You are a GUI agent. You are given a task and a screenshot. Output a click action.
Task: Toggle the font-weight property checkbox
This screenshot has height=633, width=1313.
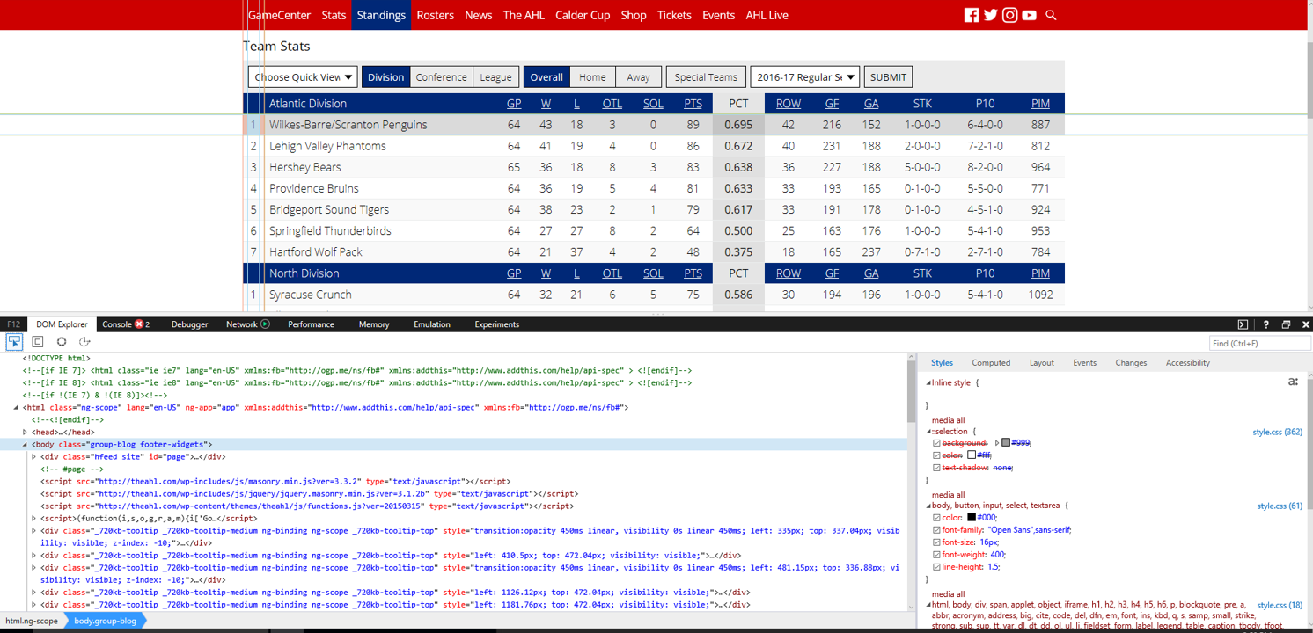[x=936, y=555]
